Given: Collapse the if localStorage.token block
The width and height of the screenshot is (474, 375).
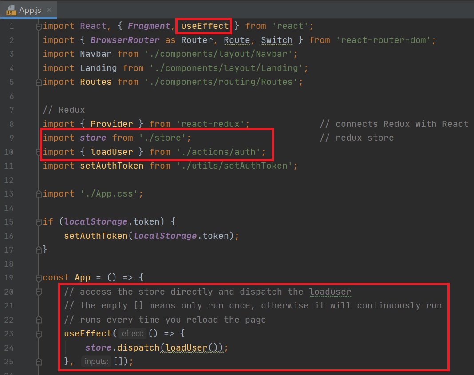Looking at the screenshot, I should pyautogui.click(x=39, y=222).
